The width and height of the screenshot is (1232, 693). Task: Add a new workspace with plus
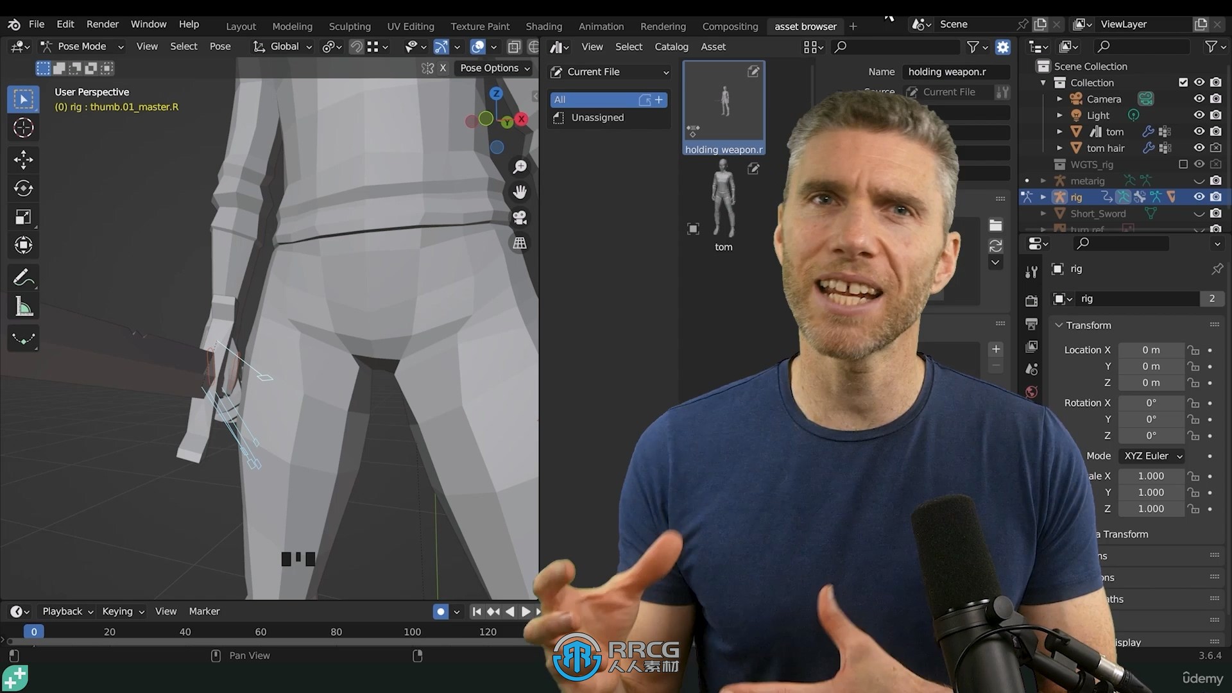pyautogui.click(x=853, y=26)
